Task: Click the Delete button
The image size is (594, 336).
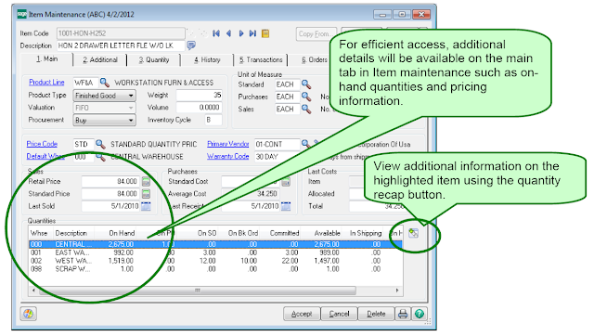Action: [376, 314]
